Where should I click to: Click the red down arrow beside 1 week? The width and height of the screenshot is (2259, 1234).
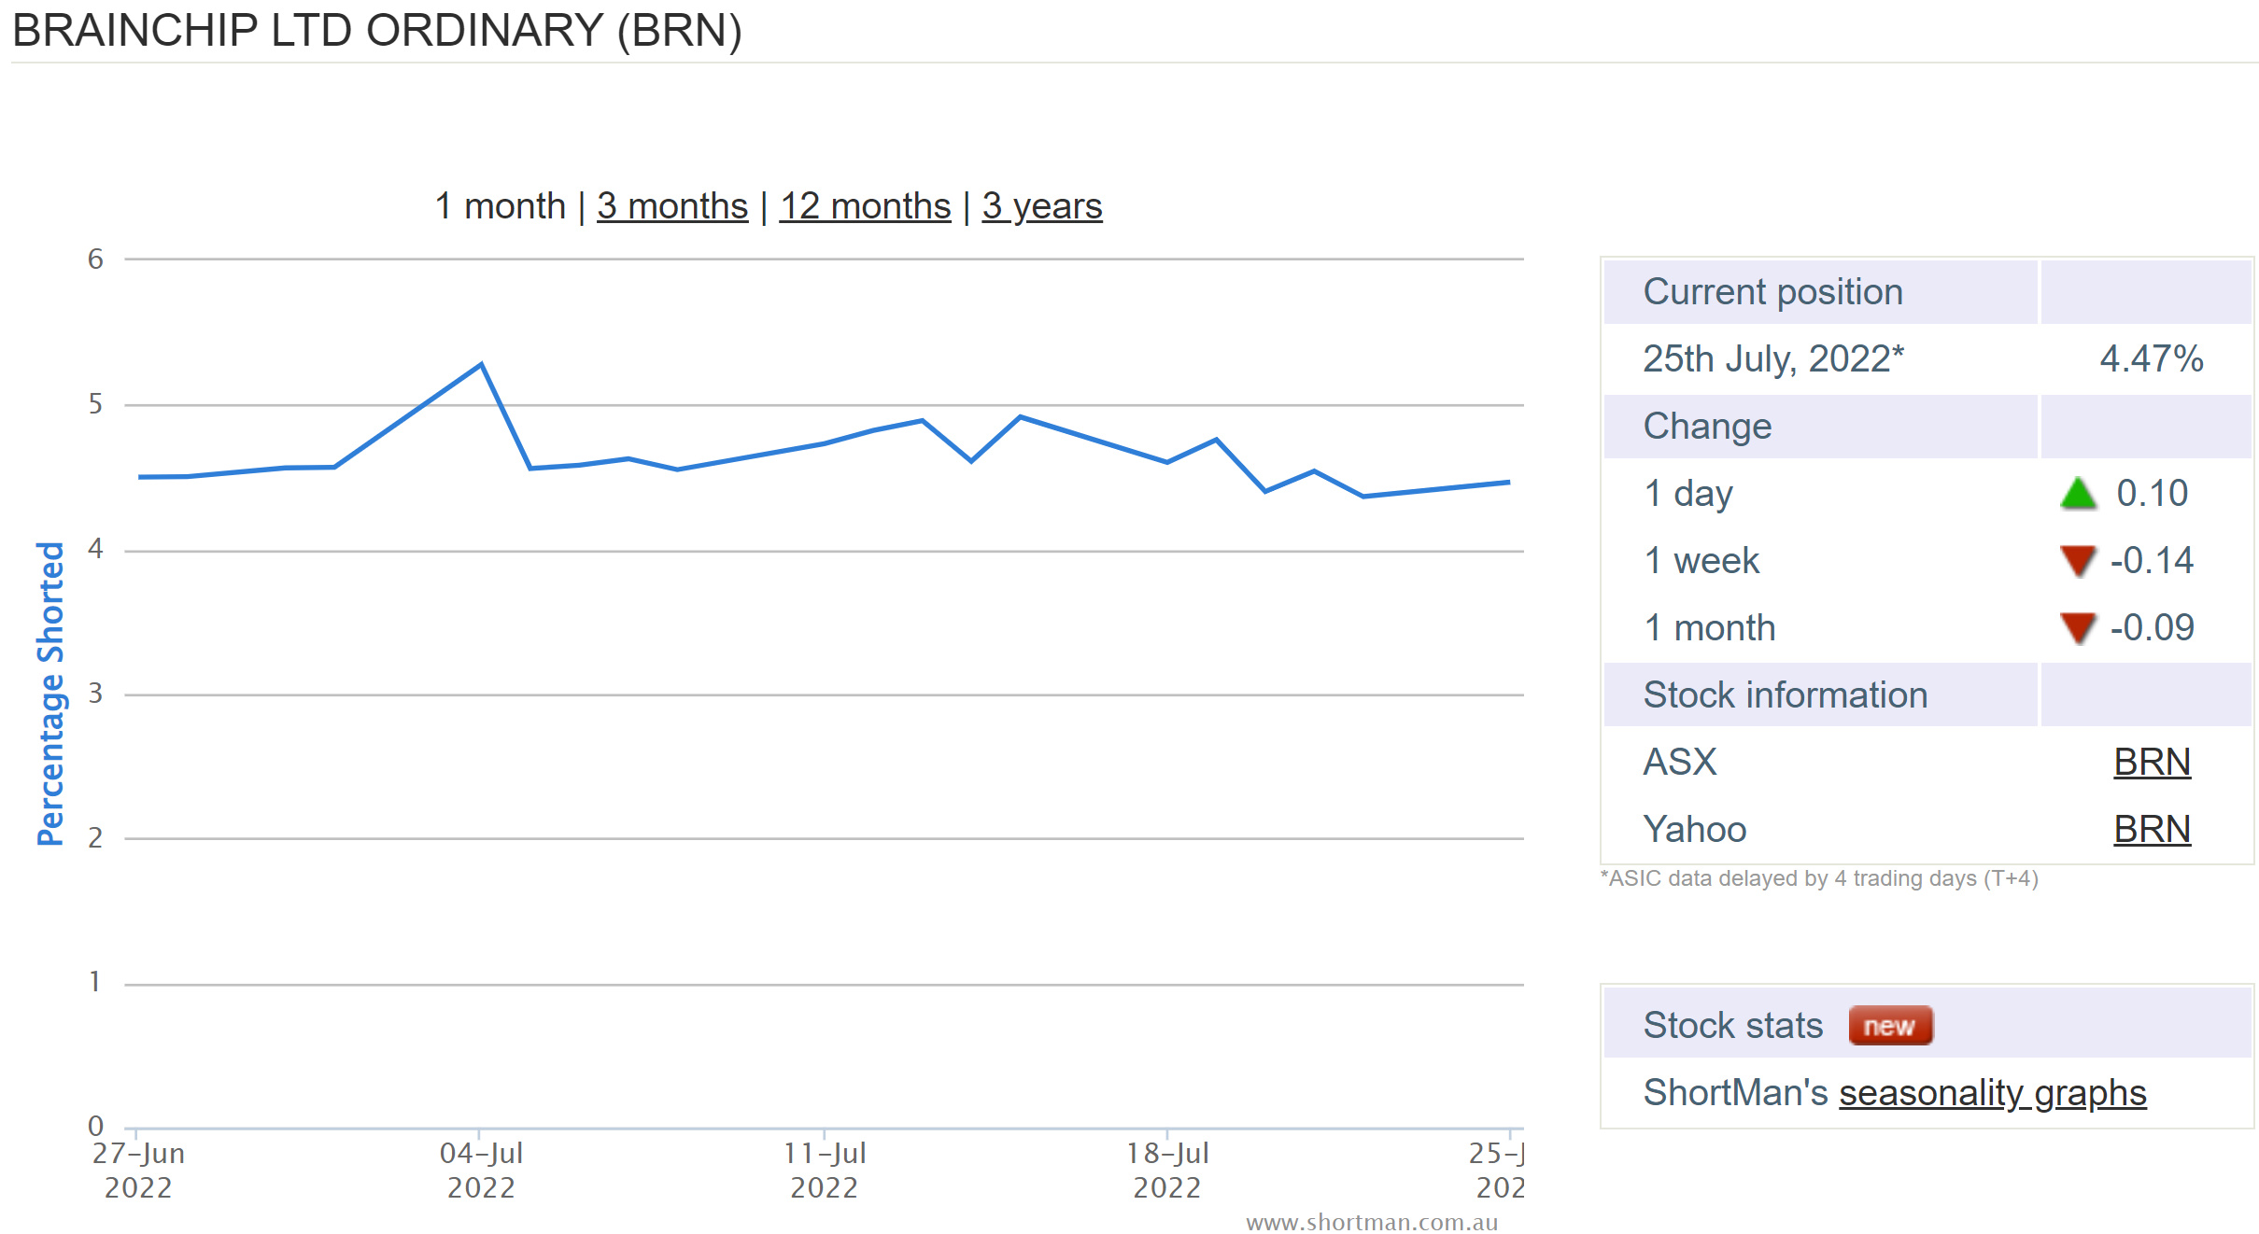tap(2077, 561)
